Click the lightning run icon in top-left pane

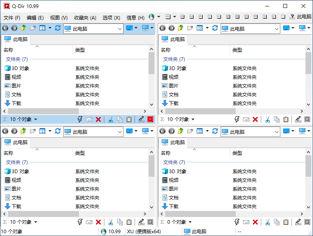coord(80,119)
